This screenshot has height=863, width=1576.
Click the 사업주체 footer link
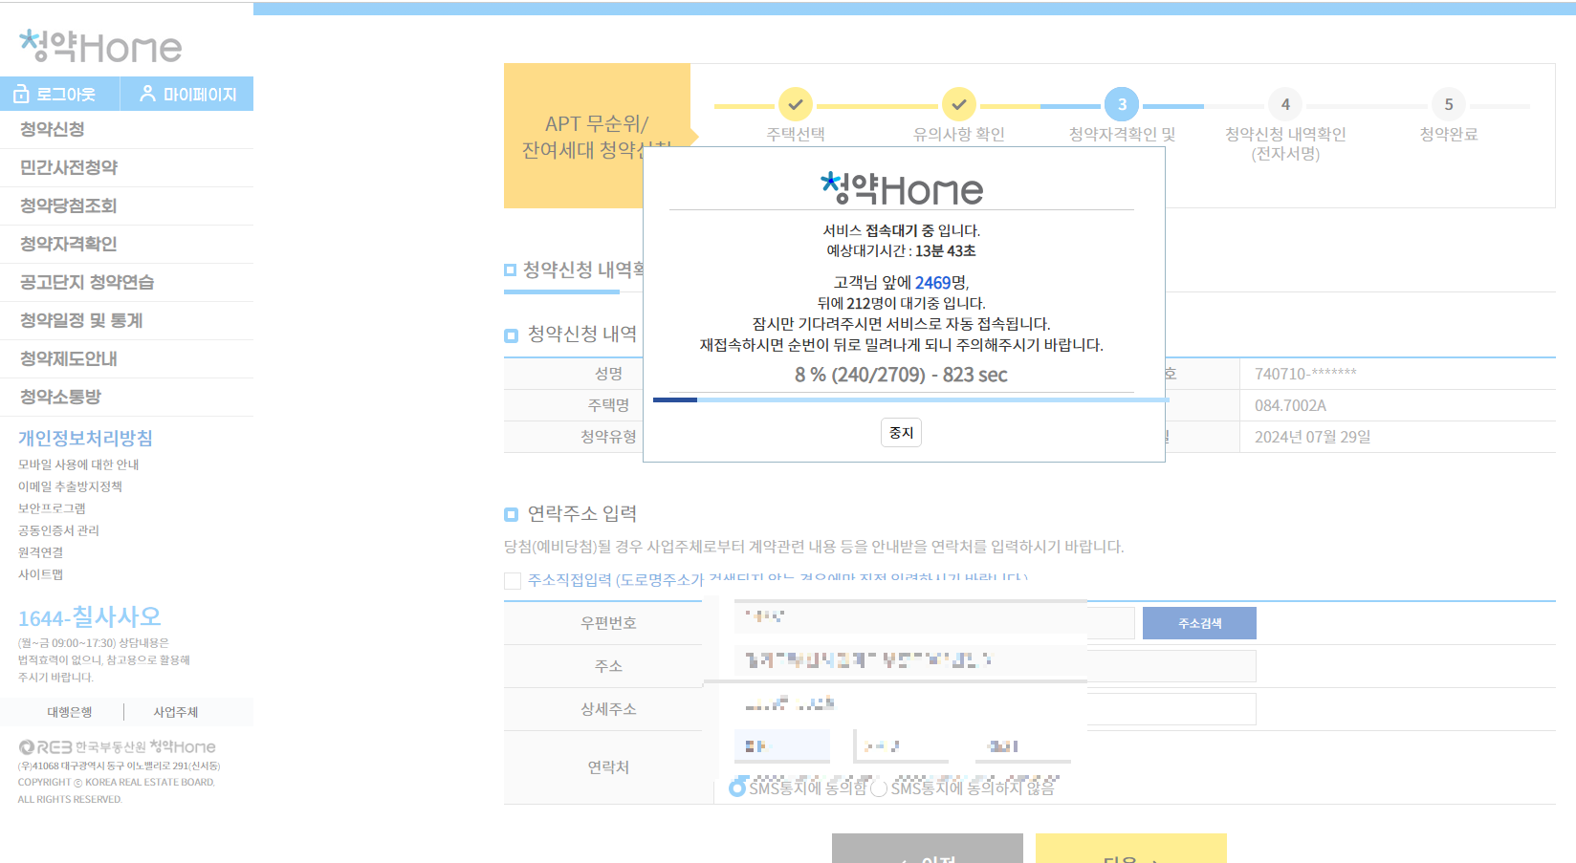point(176,712)
